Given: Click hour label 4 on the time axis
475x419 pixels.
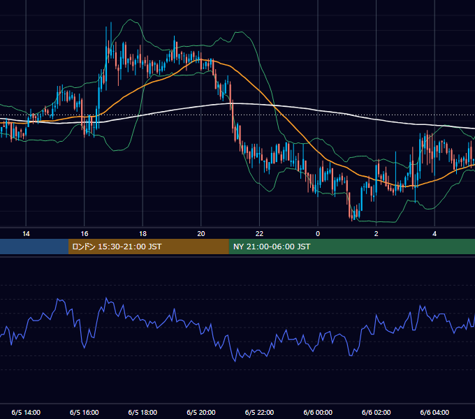Looking at the screenshot, I should click(x=434, y=234).
